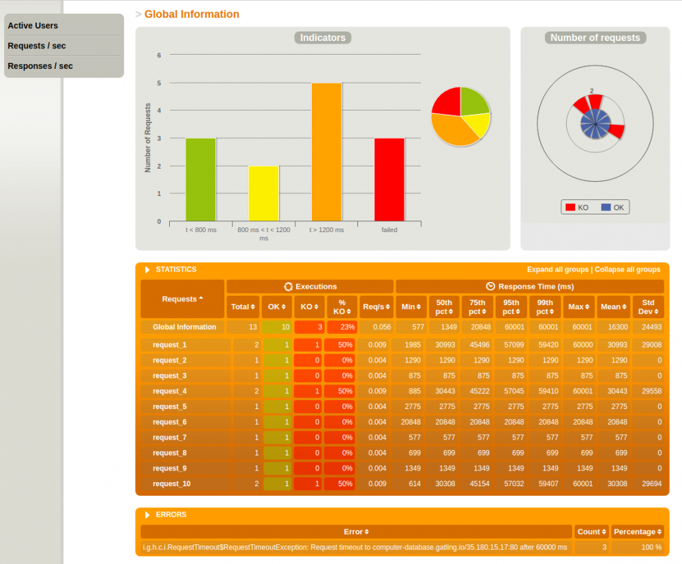Click Expand all groups link

pyautogui.click(x=558, y=270)
